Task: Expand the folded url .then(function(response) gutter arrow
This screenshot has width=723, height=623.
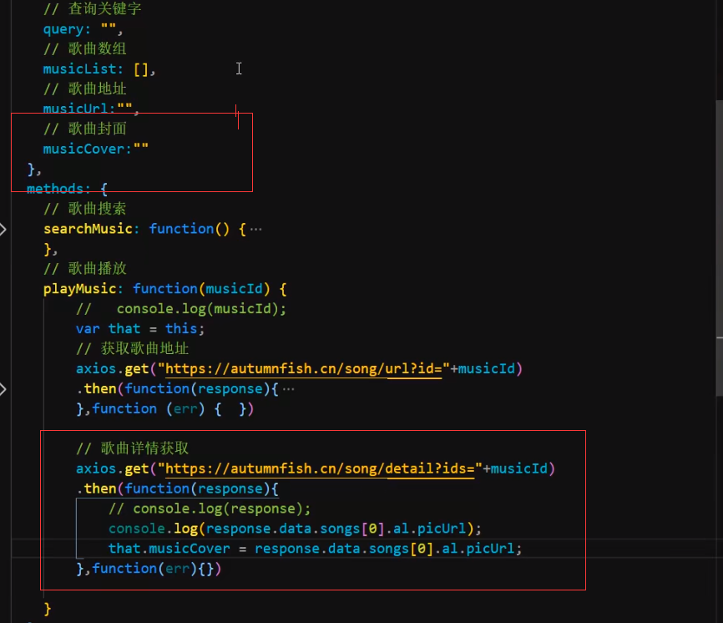Action: pyautogui.click(x=3, y=389)
